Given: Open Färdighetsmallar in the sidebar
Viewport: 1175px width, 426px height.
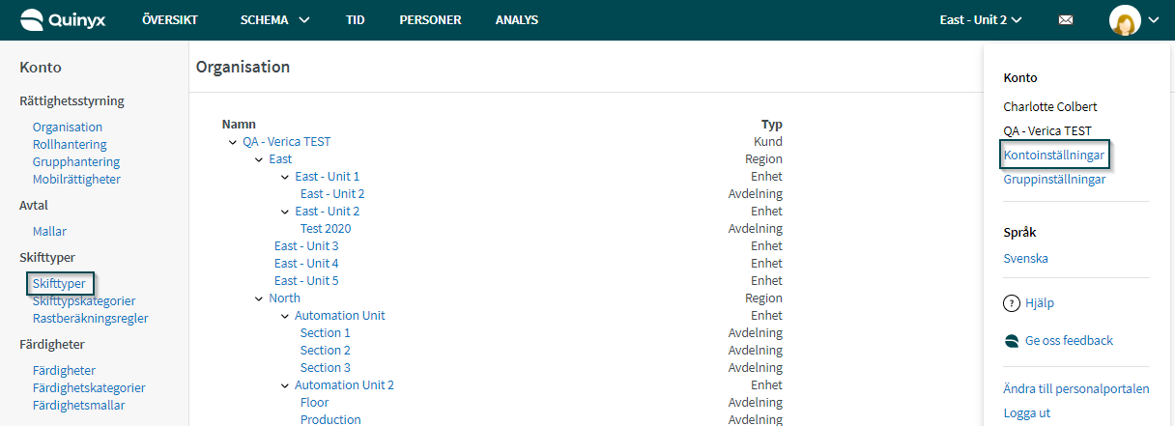Looking at the screenshot, I should coord(78,405).
